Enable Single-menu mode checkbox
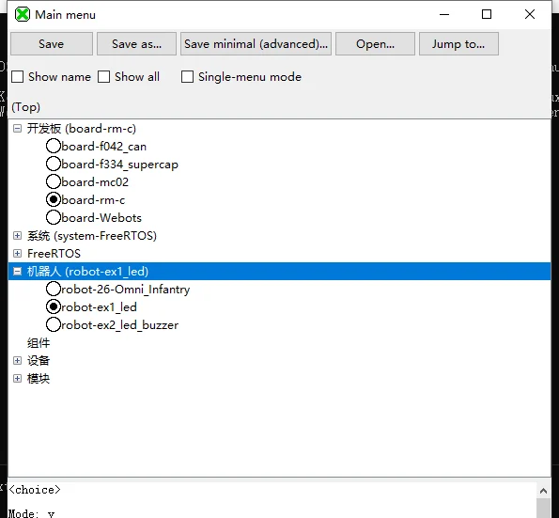The height and width of the screenshot is (518, 559). pos(187,77)
